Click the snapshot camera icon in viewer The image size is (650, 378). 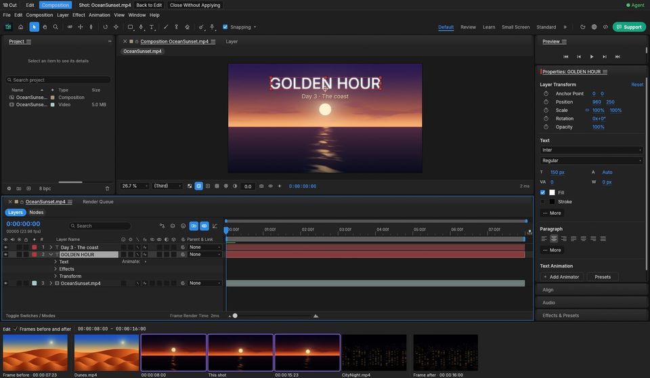point(261,186)
